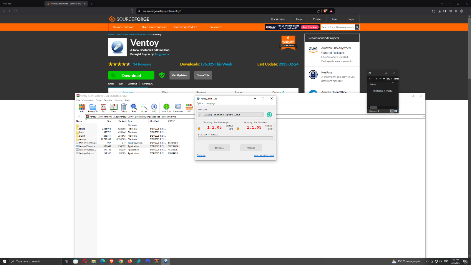Image resolution: width=471 pixels, height=265 pixels.
Task: Open the Wizard tool in WinRAR
Action: [x=144, y=108]
